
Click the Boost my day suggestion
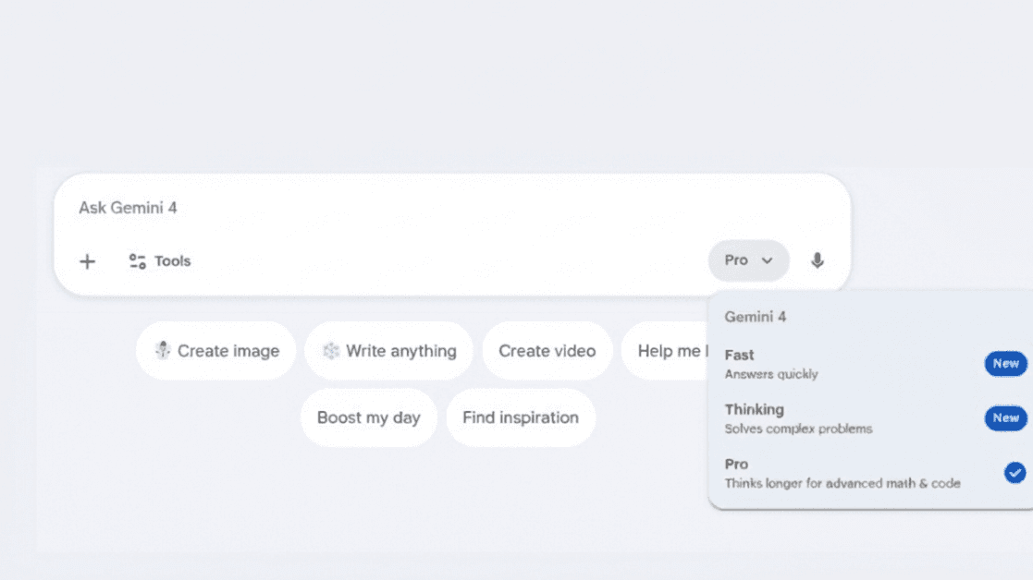368,417
